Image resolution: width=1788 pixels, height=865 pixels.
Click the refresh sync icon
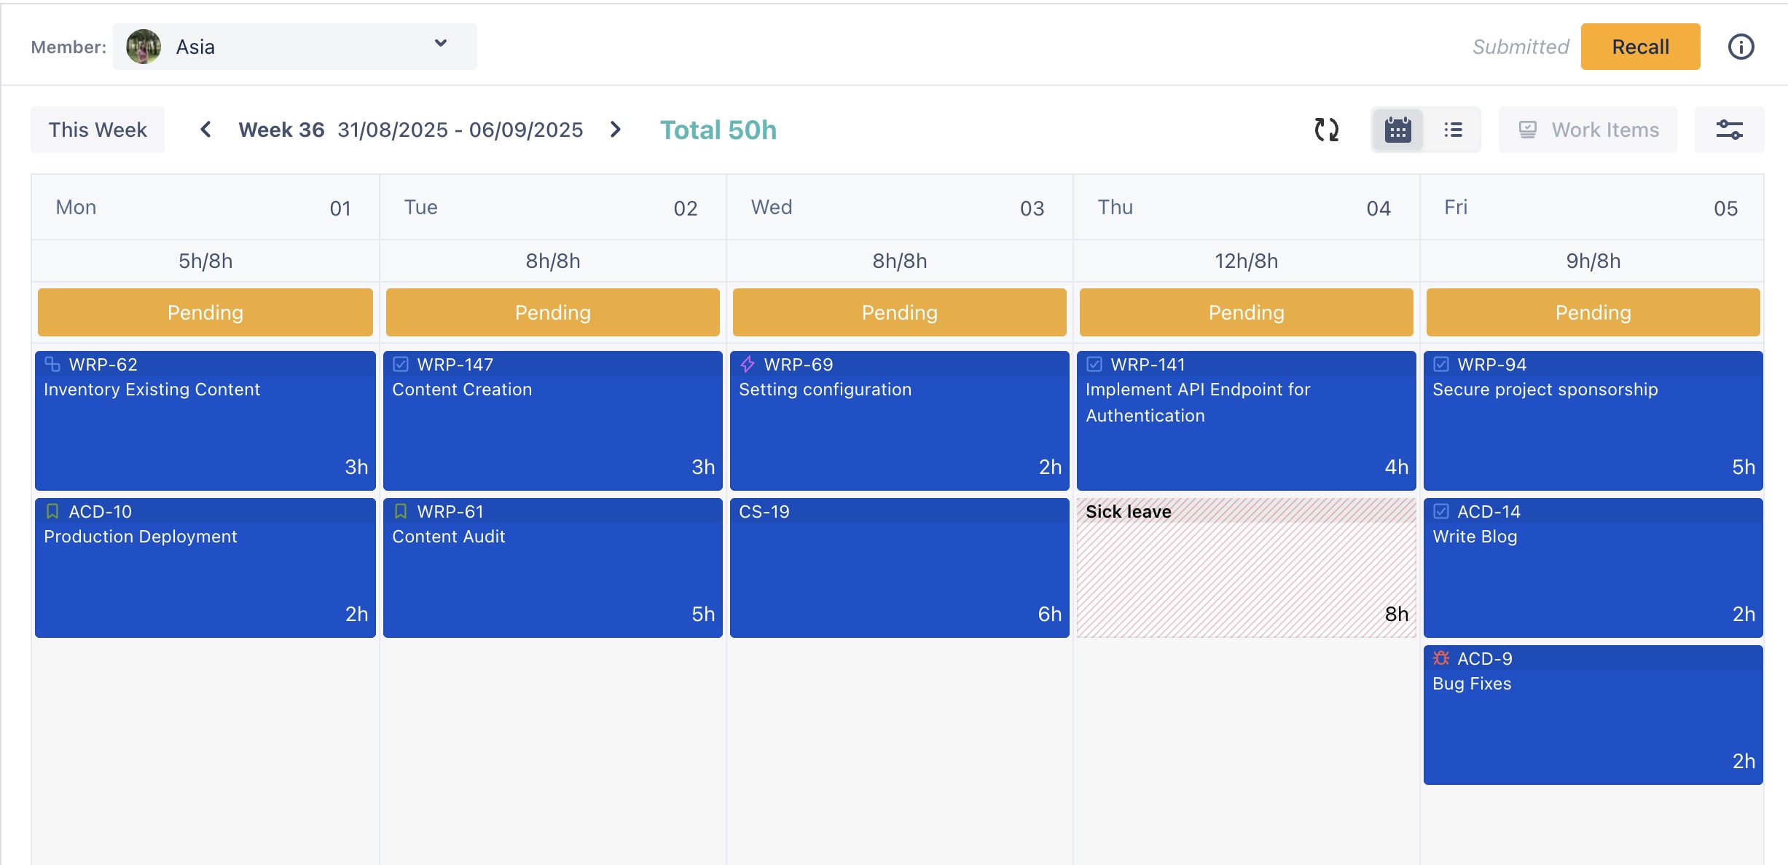point(1326,130)
